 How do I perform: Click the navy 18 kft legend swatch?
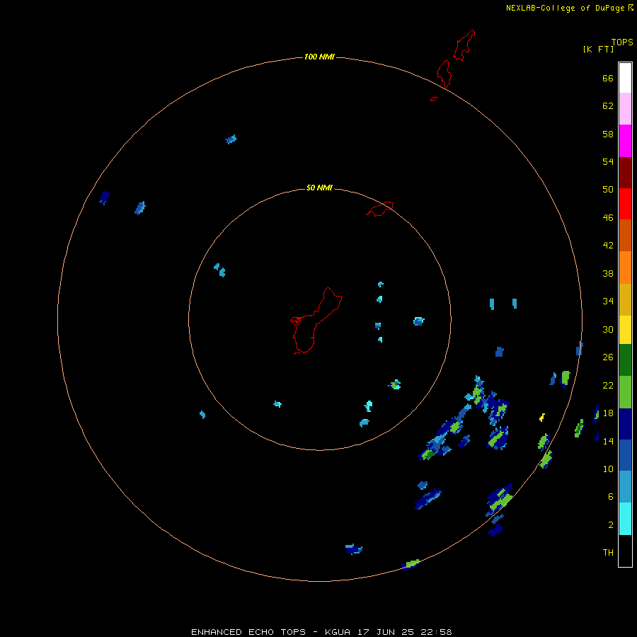625,424
